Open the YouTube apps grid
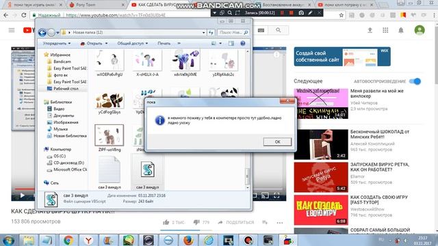The image size is (438, 246). click(385, 30)
